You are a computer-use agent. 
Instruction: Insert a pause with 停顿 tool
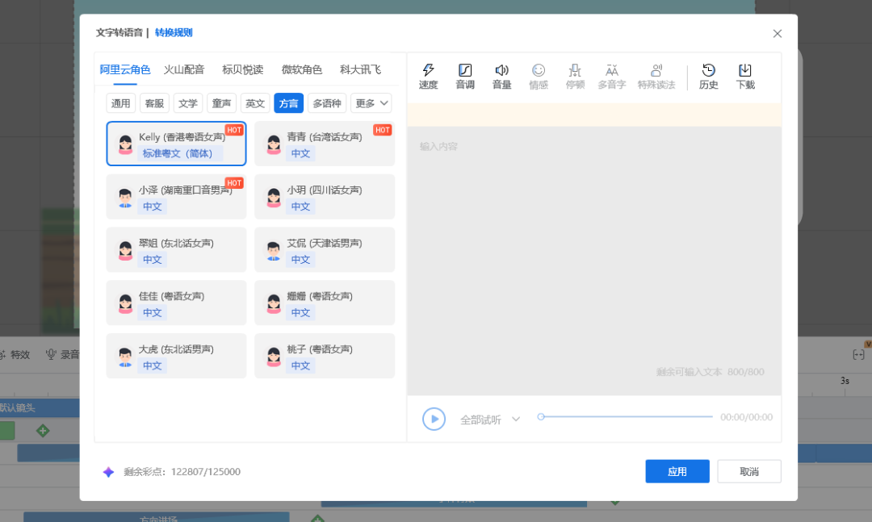coord(575,77)
